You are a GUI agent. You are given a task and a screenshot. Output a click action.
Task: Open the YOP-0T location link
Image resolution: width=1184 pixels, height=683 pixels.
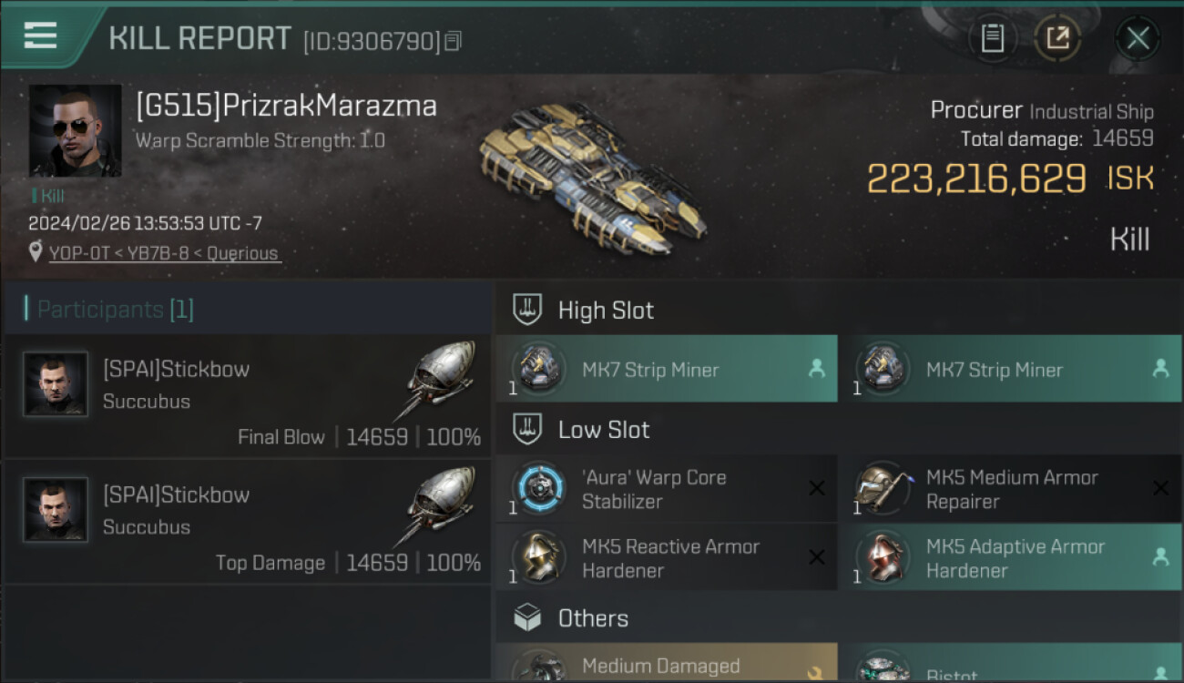79,253
